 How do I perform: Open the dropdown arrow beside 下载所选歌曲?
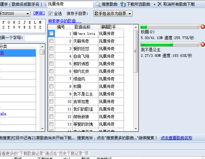[x=154, y=4]
